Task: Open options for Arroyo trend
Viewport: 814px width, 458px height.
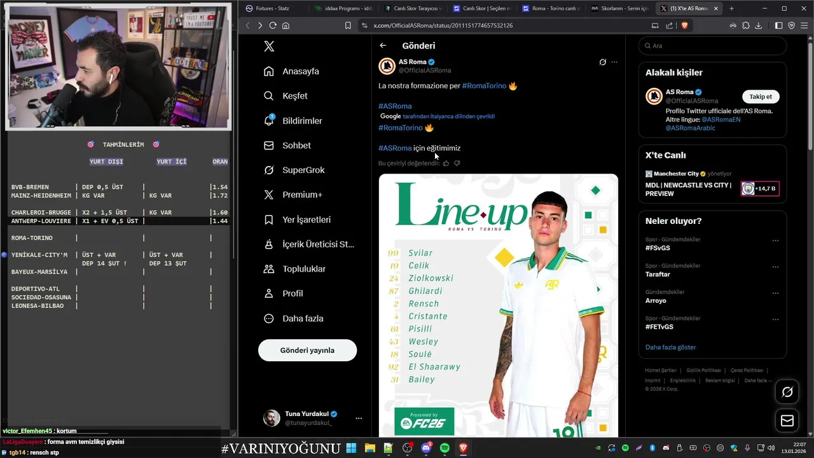Action: (775, 293)
